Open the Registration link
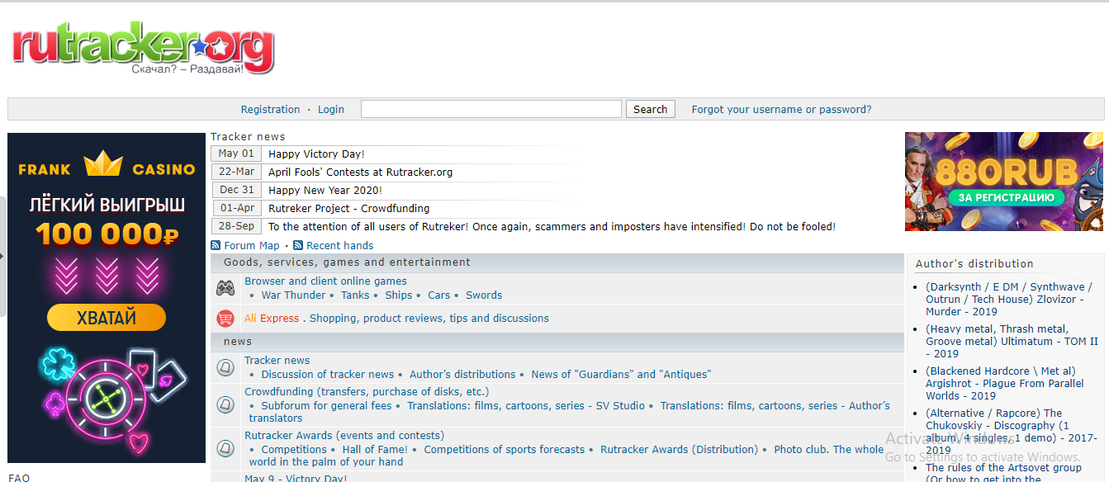Image resolution: width=1109 pixels, height=482 pixels. coord(270,109)
